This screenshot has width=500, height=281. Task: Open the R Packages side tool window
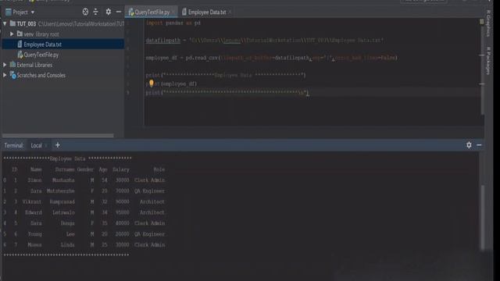tap(488, 61)
